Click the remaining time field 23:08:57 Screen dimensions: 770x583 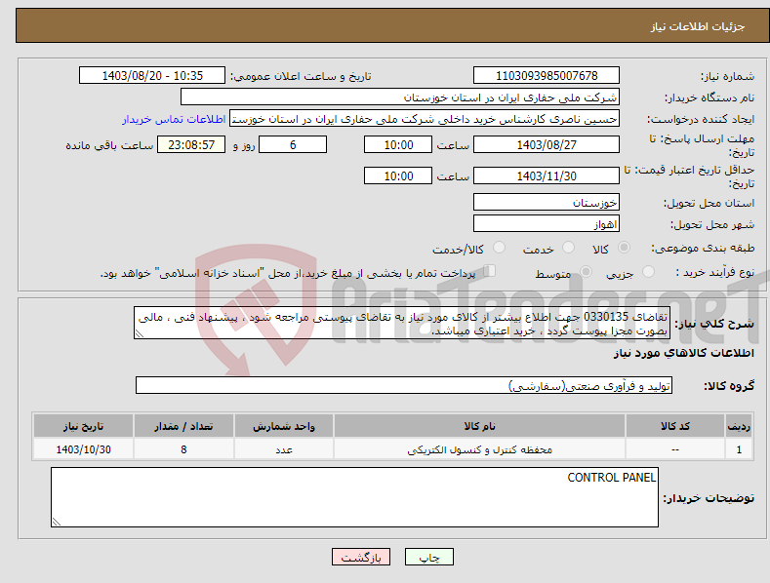191,144
